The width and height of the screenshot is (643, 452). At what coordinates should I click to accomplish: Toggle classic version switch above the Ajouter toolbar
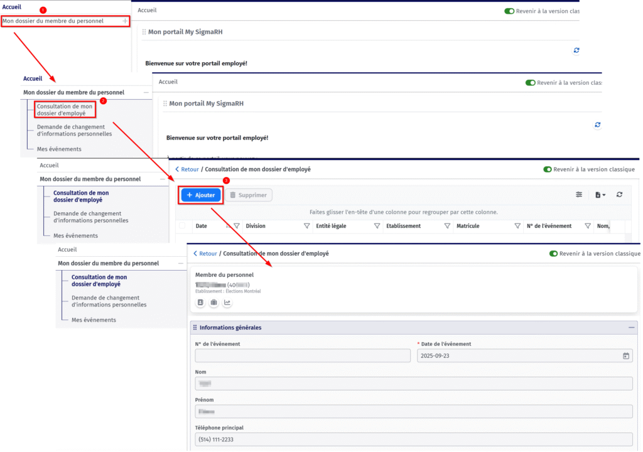point(548,169)
